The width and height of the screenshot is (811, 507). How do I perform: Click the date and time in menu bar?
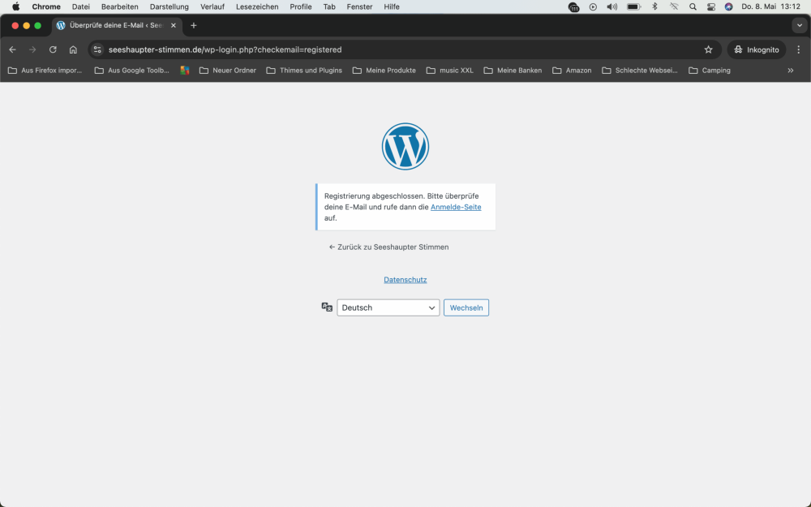pyautogui.click(x=770, y=6)
